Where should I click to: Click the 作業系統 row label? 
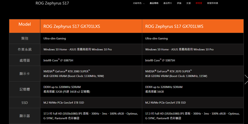25,49
